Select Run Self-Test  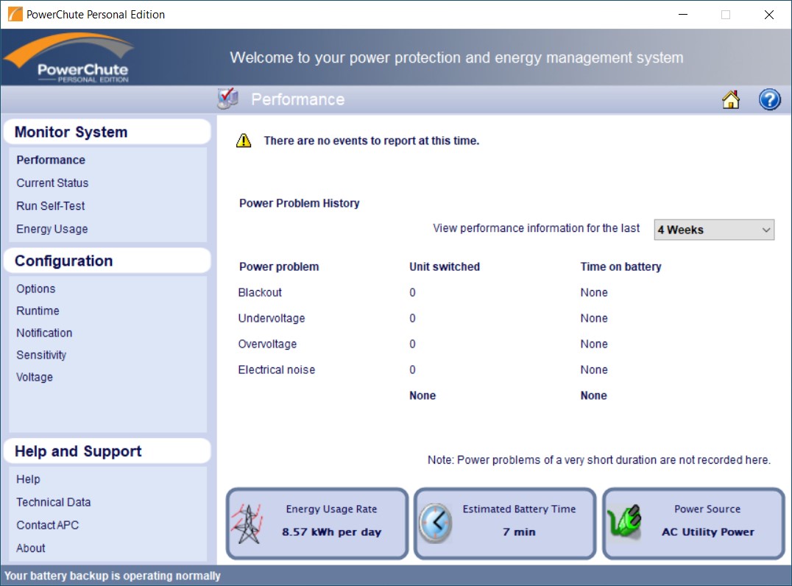[51, 206]
